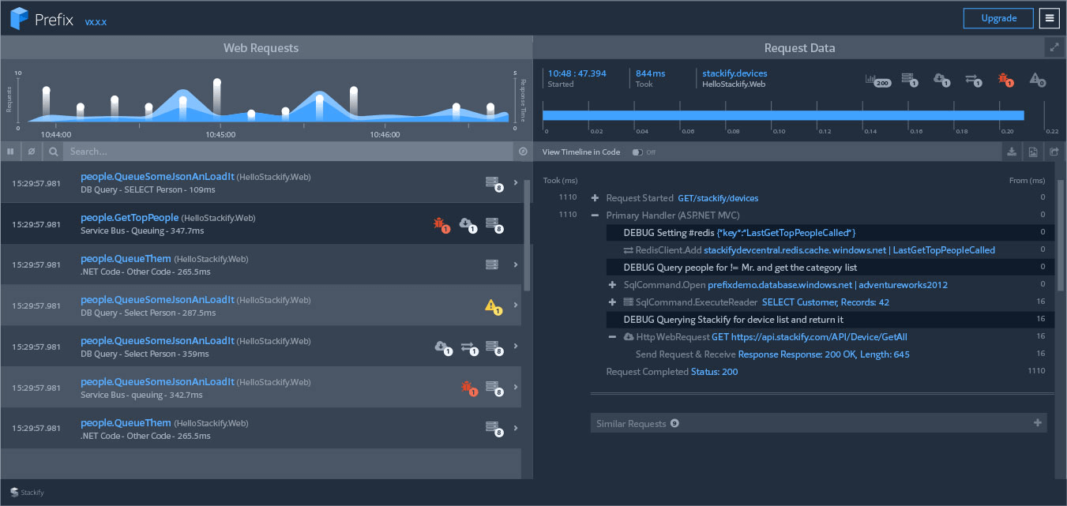Click the cloud icon on the people.GetTopPeople row
This screenshot has width=1067, height=506.
tap(467, 225)
